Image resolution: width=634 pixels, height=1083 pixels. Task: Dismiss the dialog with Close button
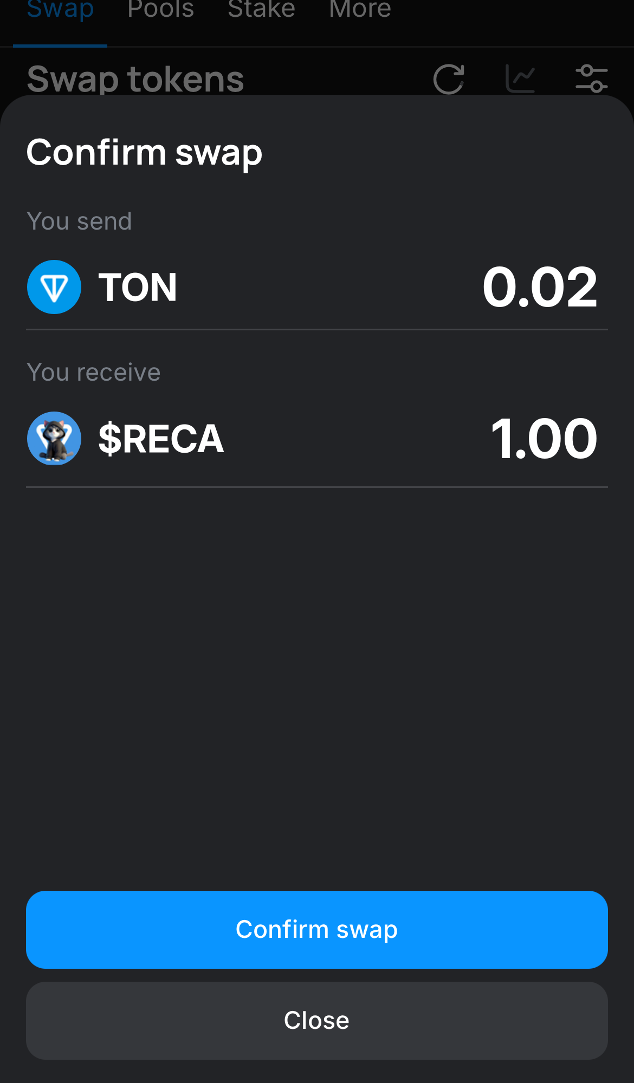317,1021
